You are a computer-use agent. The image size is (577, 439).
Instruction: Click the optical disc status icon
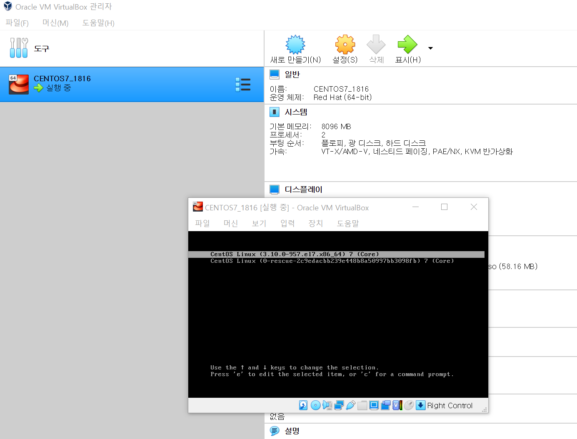point(316,405)
